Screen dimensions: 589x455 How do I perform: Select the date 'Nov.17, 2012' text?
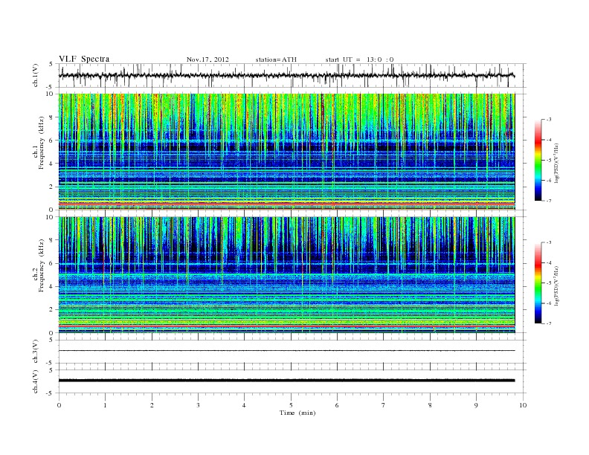(x=207, y=59)
